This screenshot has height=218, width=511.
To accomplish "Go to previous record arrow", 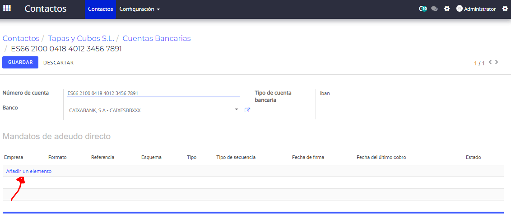I will 491,62.
